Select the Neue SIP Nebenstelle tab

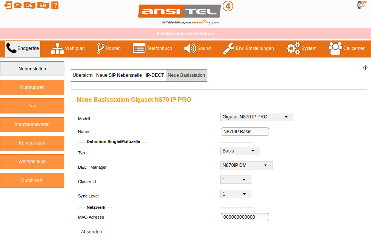pyautogui.click(x=119, y=75)
